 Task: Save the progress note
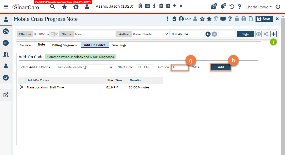264,19
